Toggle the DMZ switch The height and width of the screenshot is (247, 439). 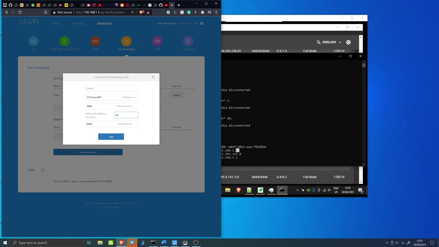click(x=46, y=169)
